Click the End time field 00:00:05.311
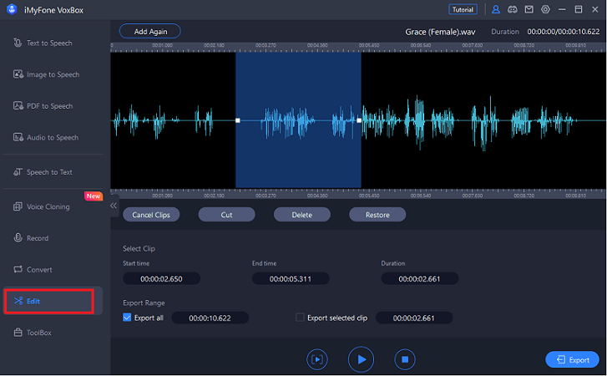 [291, 279]
